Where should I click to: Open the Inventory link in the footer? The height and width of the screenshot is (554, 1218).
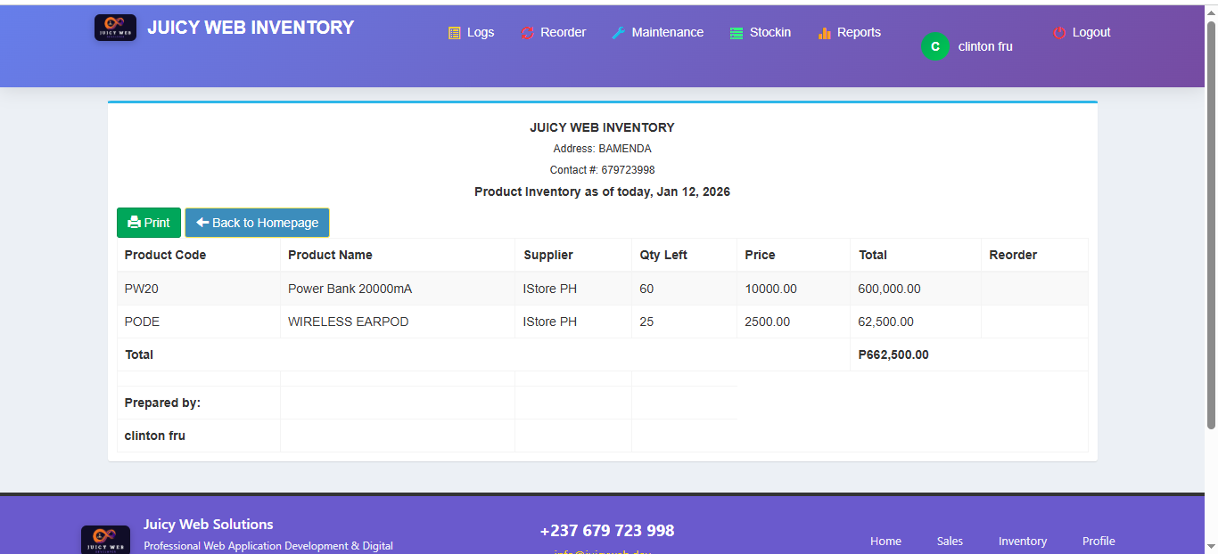1022,541
